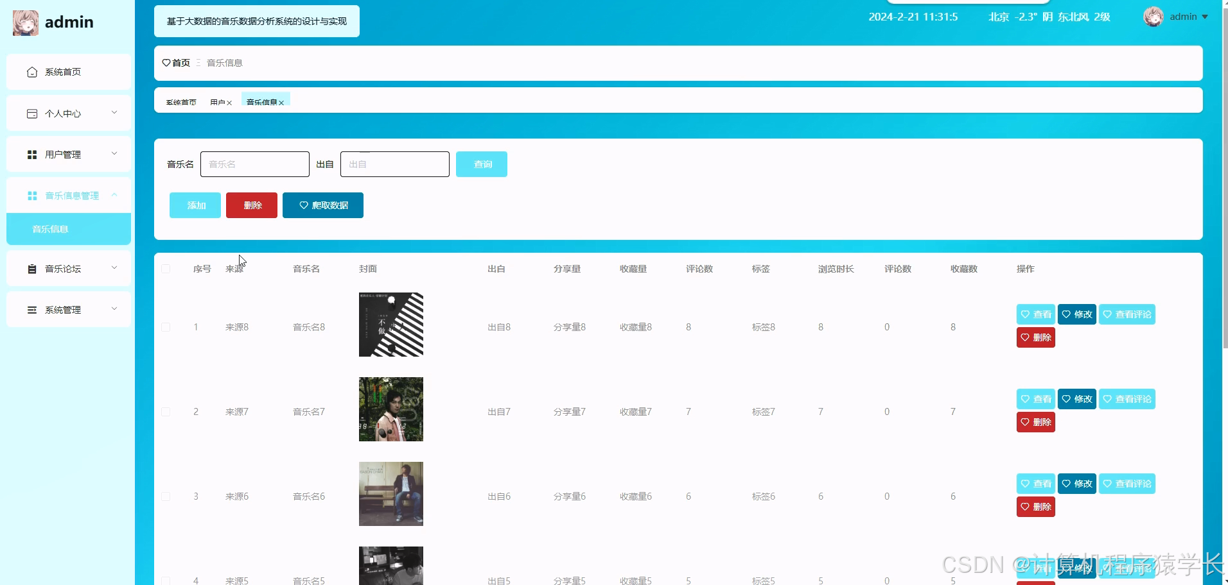
Task: Click the cell text 出自8
Action: (x=499, y=327)
